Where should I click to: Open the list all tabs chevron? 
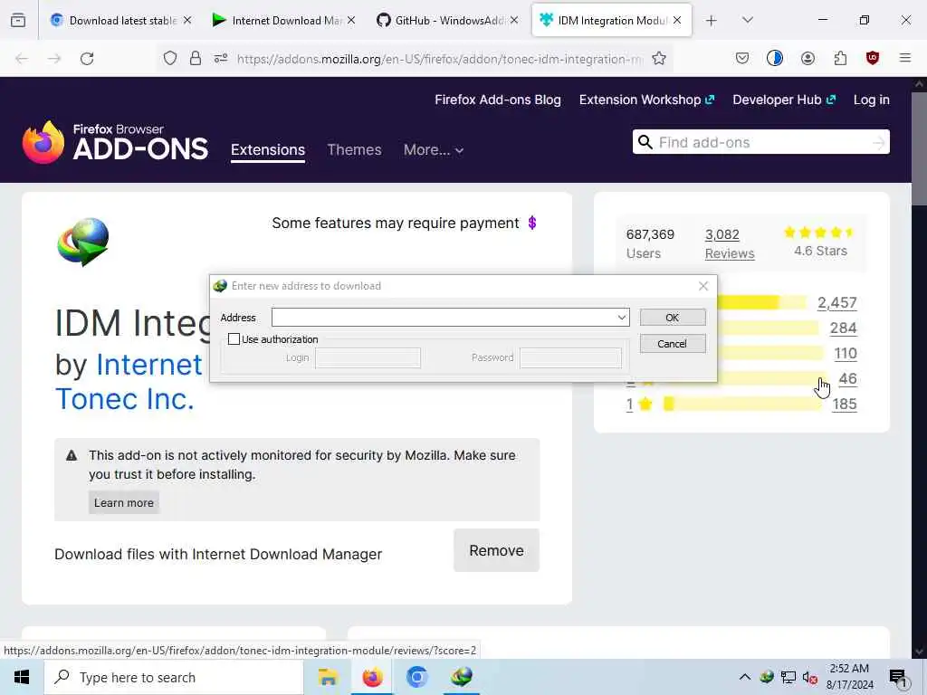[747, 21]
